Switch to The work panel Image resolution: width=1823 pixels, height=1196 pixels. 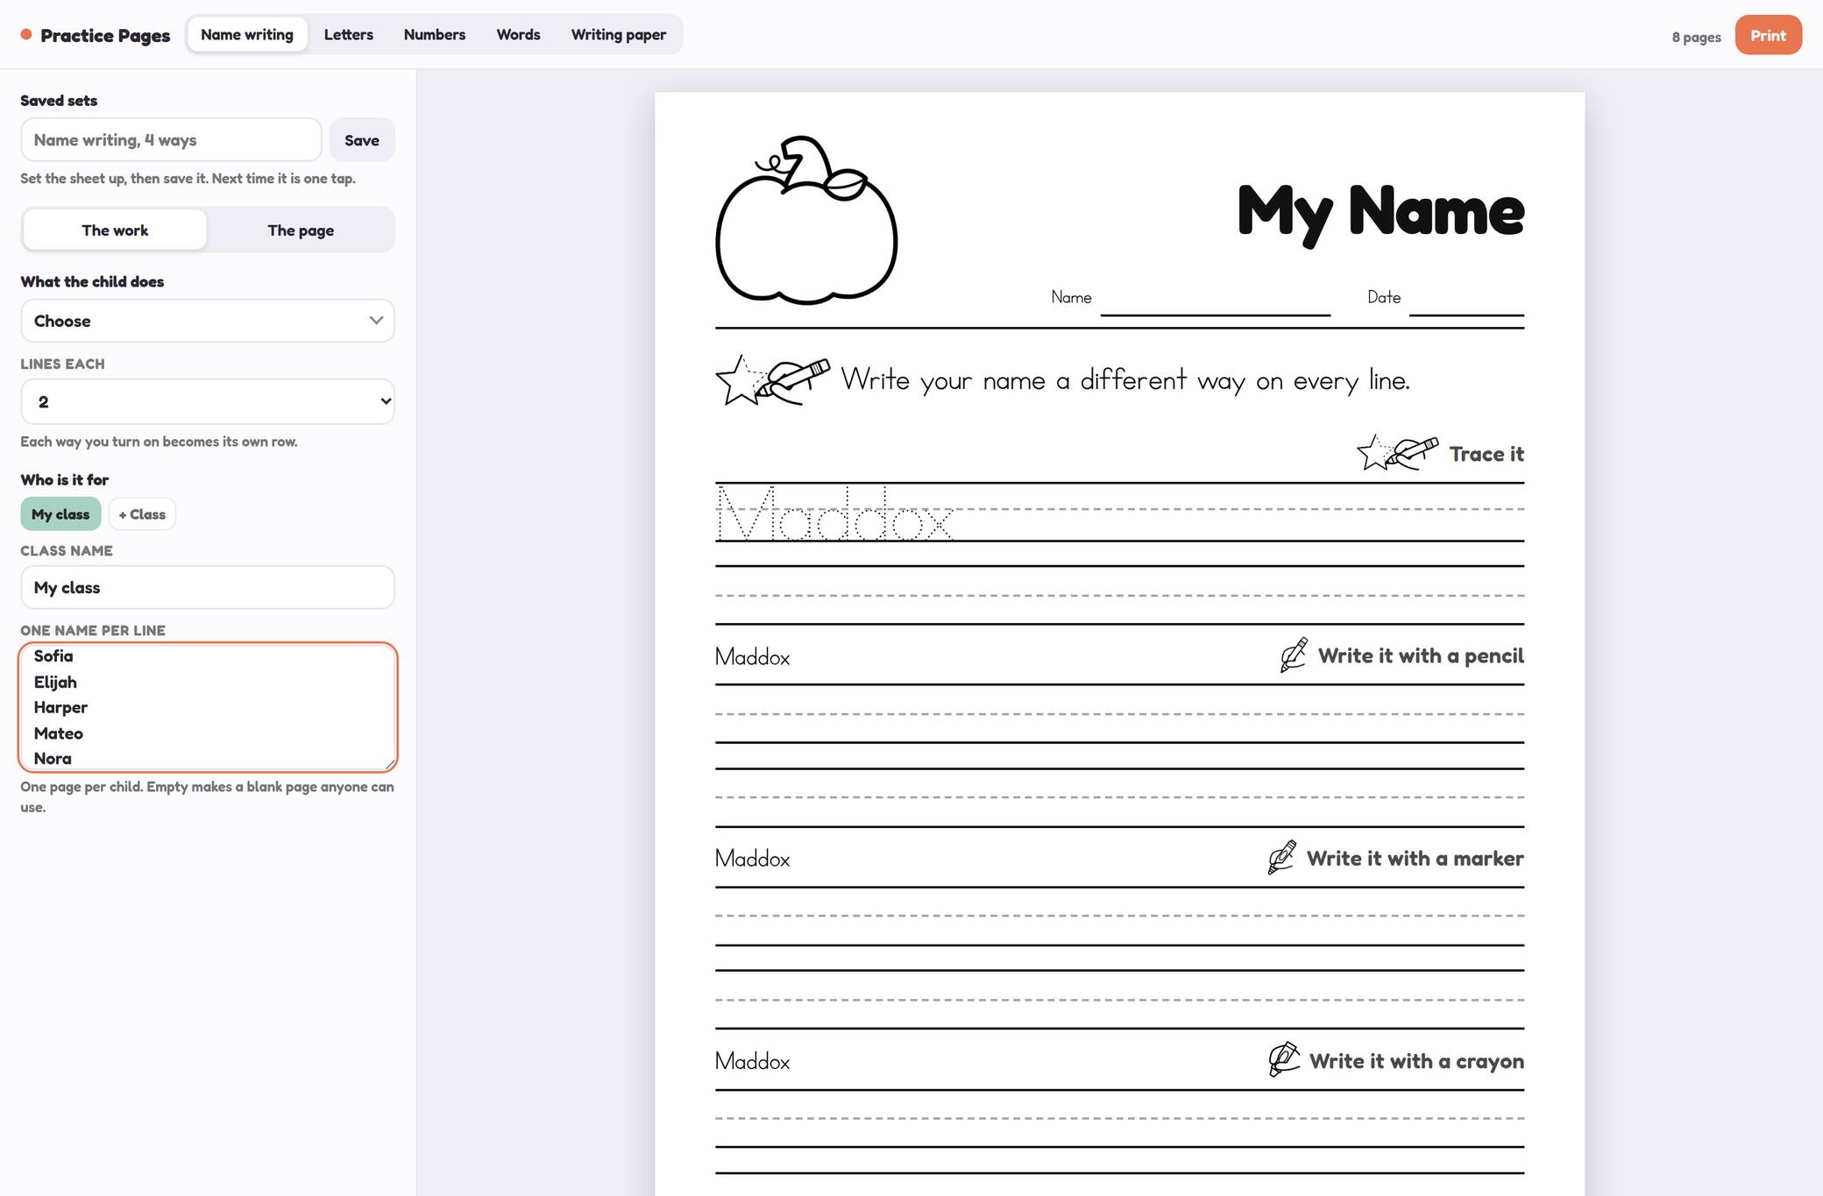point(115,230)
